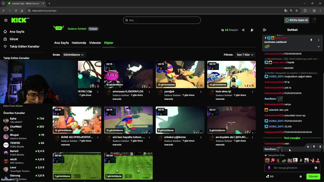Open options for 'erkeksi çığlıkımsı' clip

coord(201,138)
